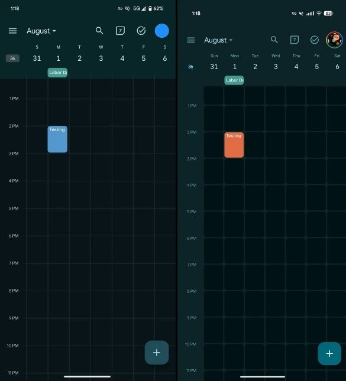Open the hamburger menu in left calendar
The width and height of the screenshot is (346, 381).
tap(12, 31)
